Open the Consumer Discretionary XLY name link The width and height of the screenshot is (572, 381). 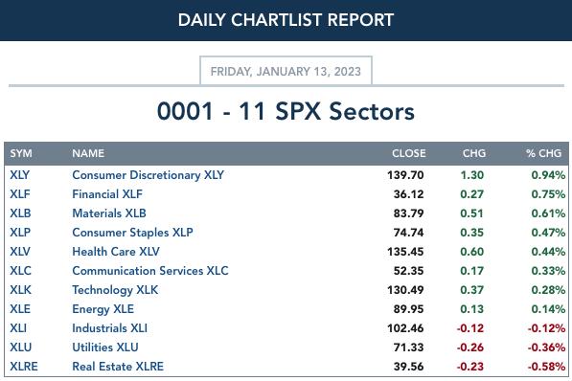click(149, 175)
